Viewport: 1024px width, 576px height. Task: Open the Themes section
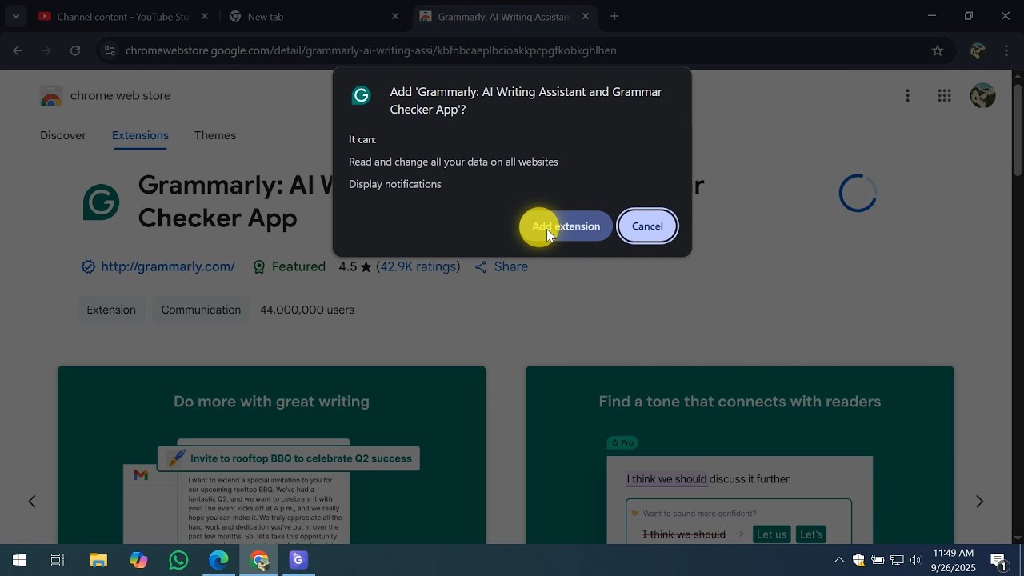(215, 135)
